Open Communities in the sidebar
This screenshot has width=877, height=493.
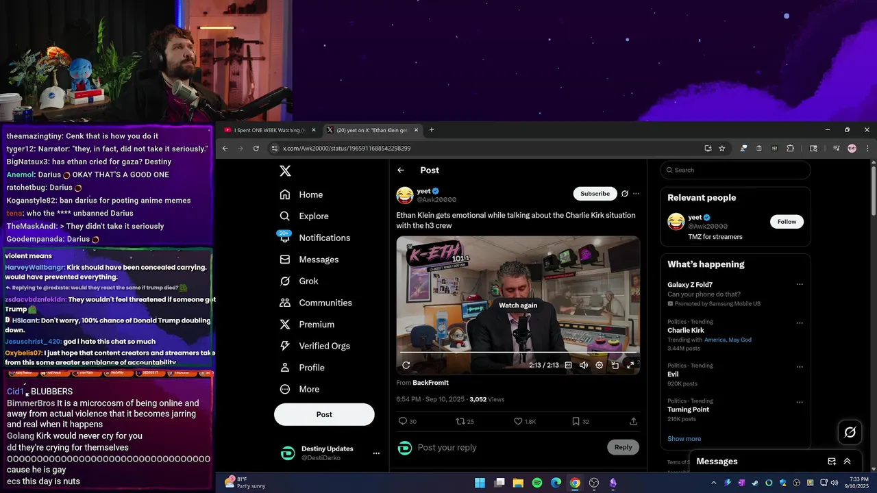(x=316, y=303)
